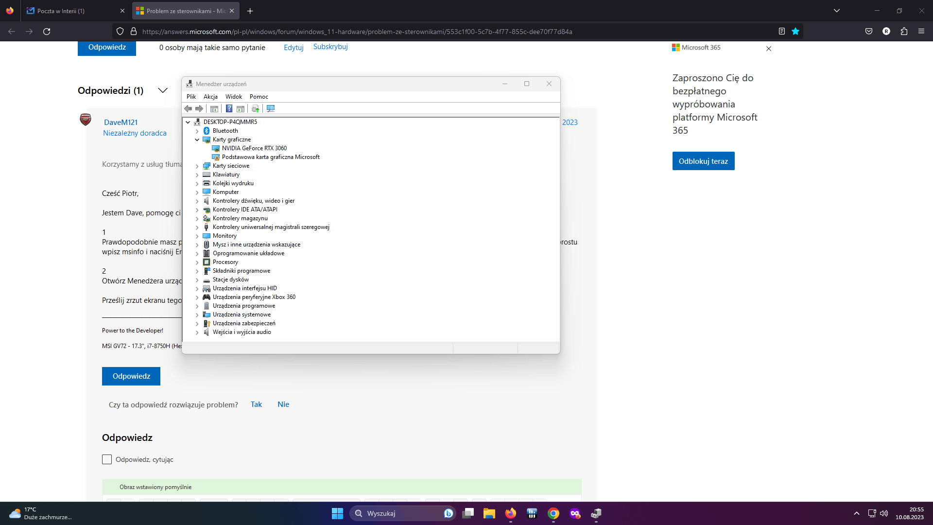Image resolution: width=933 pixels, height=525 pixels.
Task: Bookmark this page with star icon
Action: [795, 32]
